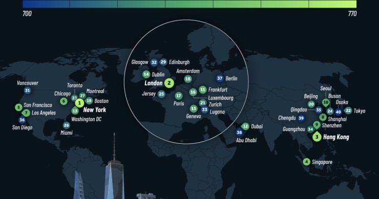
Task: Click the Hong Kong city label
Action: click(x=336, y=137)
